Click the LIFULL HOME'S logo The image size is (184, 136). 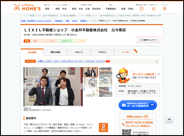tap(27, 7)
